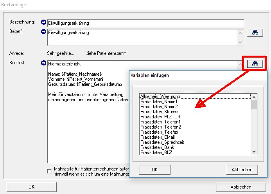Select Praxisdaten_Name1 variable
Screen dimensions: 271x194
pos(156,102)
